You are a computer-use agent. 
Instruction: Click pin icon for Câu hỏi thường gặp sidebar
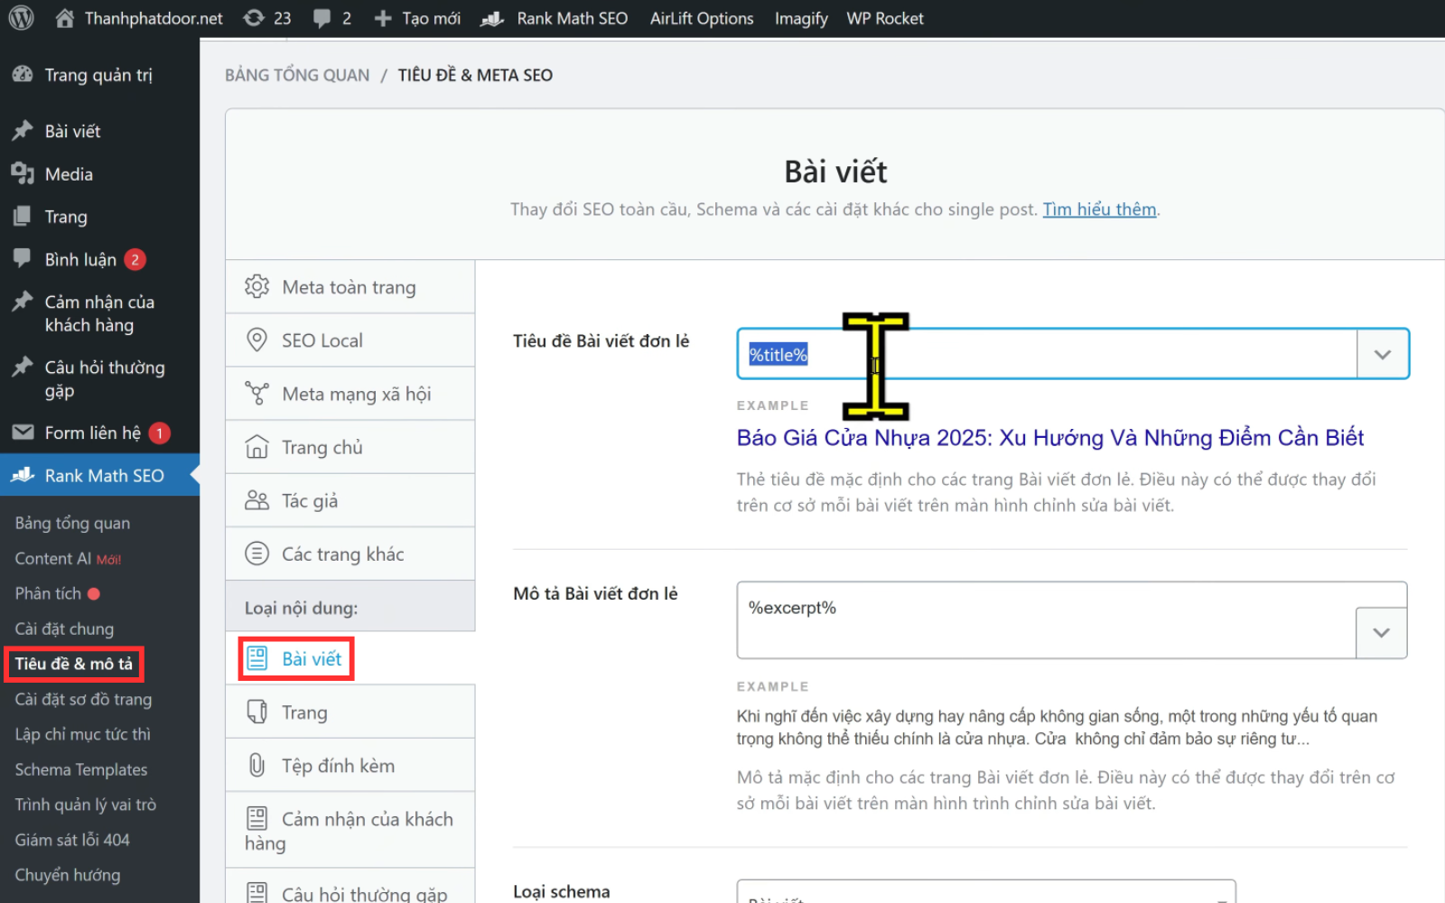[x=23, y=367]
